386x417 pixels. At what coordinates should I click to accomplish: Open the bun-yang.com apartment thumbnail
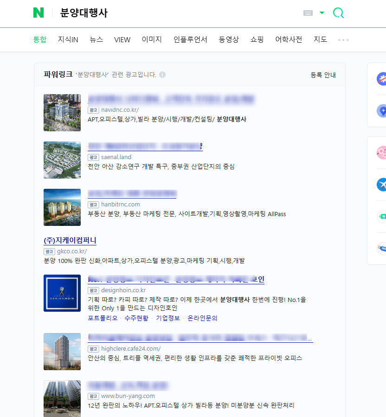62,398
